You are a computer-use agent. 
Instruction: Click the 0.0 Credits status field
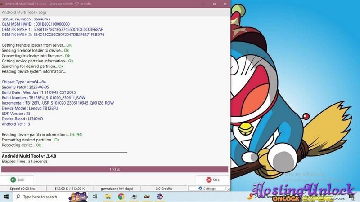click(x=164, y=189)
